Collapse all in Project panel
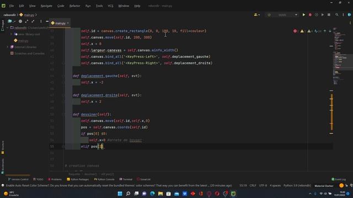 point(33,21)
